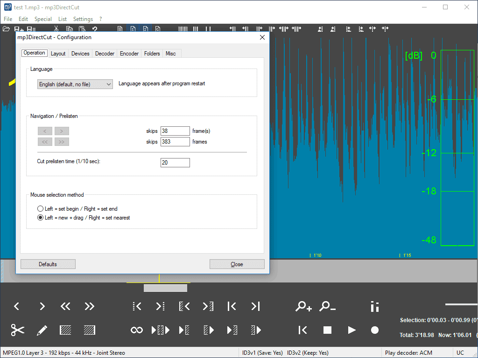The height and width of the screenshot is (358, 478).
Task: Click the double-left fast skip icon in bottom panel
Action: pos(65,306)
